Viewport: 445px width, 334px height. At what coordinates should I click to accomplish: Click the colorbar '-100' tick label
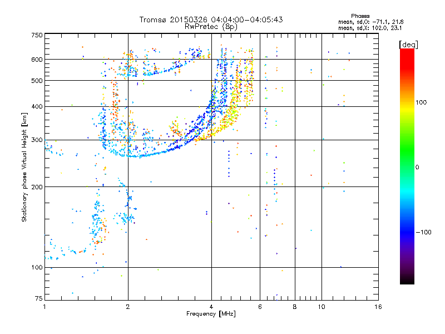click(424, 232)
